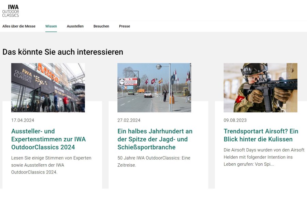Open the historic street photo thumbnail

pos(154,87)
